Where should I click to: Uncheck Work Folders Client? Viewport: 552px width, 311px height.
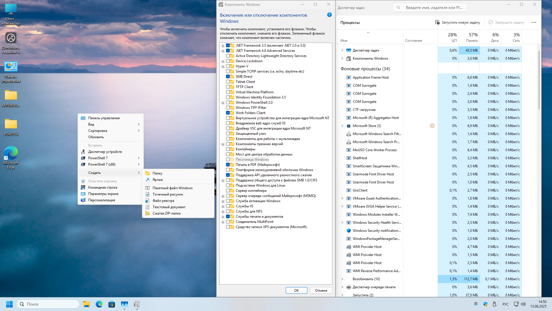point(228,113)
